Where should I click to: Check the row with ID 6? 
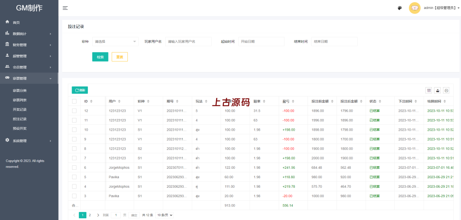(x=74, y=167)
